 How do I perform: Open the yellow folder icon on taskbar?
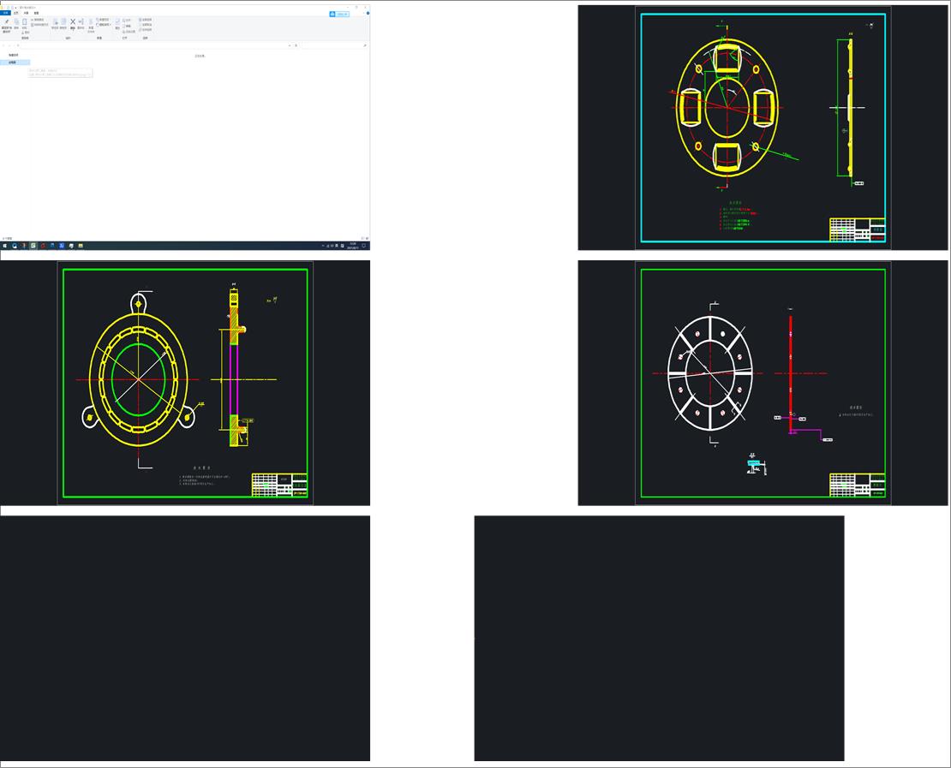[x=81, y=246]
